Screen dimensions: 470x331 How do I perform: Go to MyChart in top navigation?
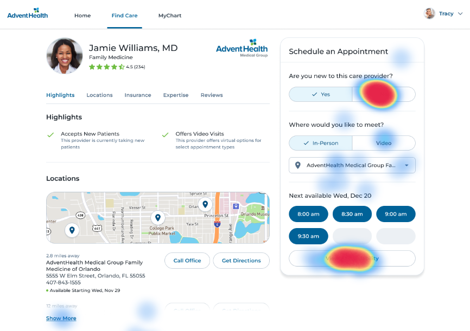(x=170, y=16)
